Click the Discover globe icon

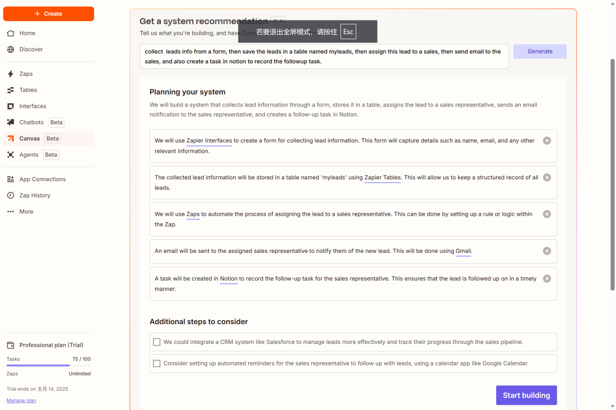coord(11,50)
